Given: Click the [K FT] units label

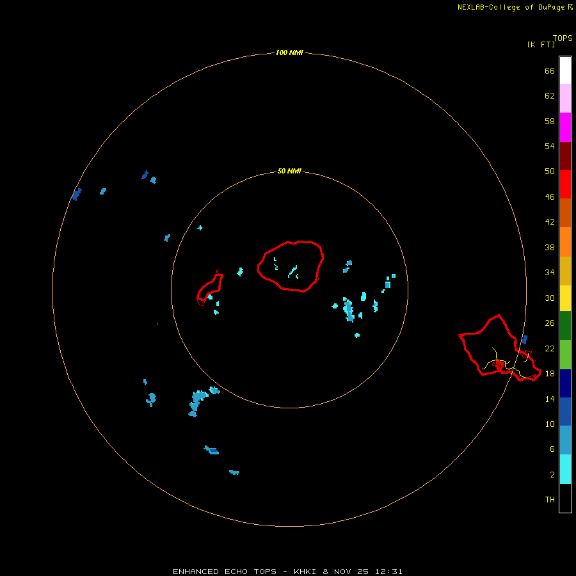Looking at the screenshot, I should 541,44.
